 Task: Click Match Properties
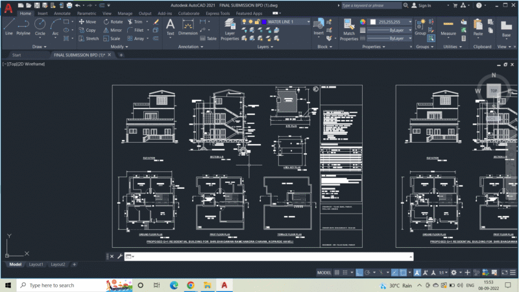(x=349, y=30)
